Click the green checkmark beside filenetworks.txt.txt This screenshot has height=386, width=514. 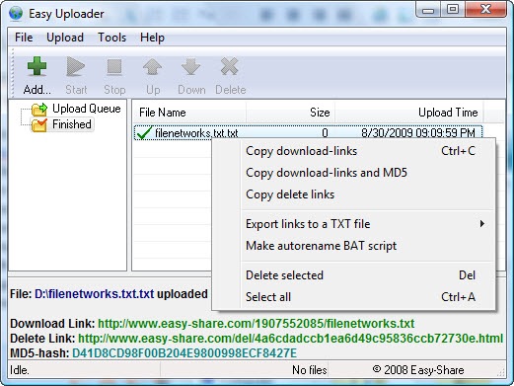(x=144, y=133)
